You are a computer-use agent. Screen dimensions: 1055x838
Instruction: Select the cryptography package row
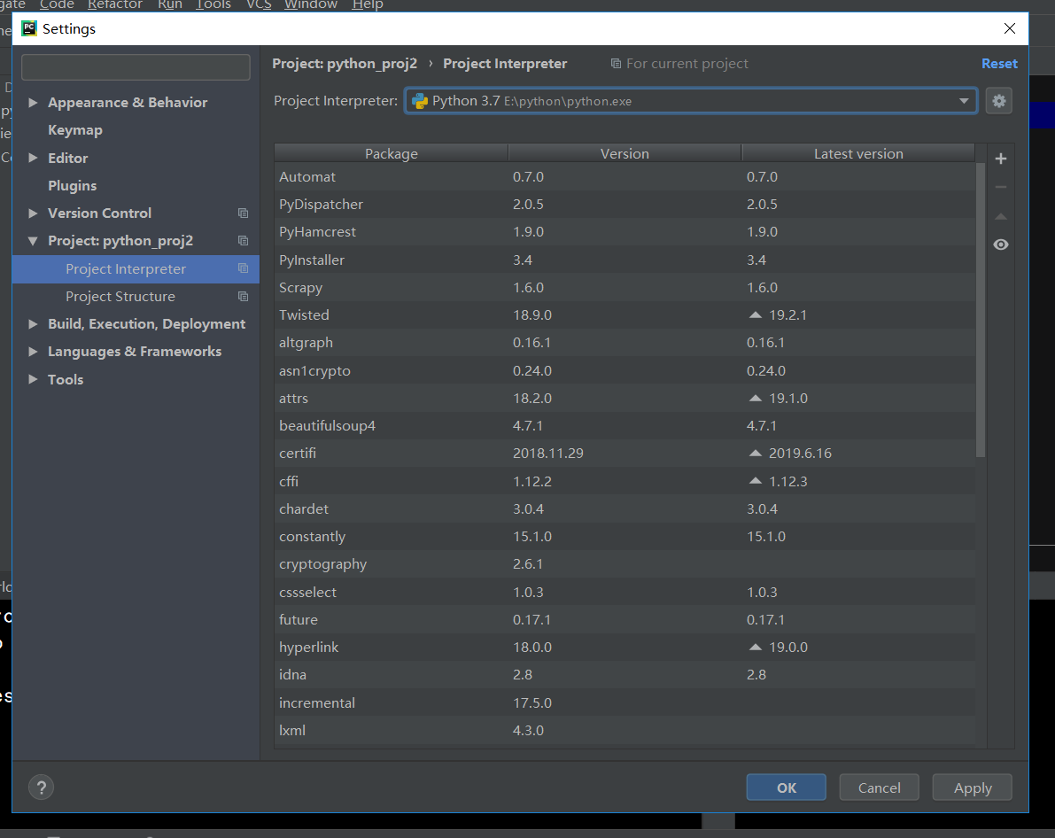tap(625, 565)
